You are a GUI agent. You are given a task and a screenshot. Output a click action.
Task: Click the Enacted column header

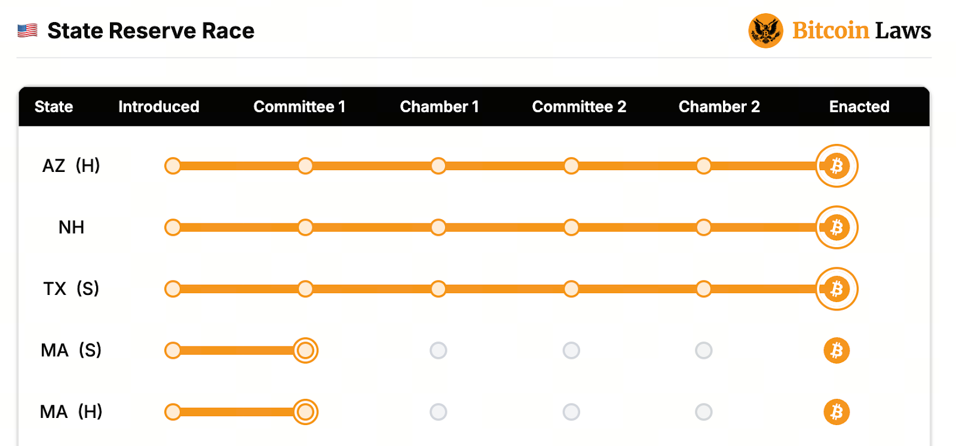859,107
